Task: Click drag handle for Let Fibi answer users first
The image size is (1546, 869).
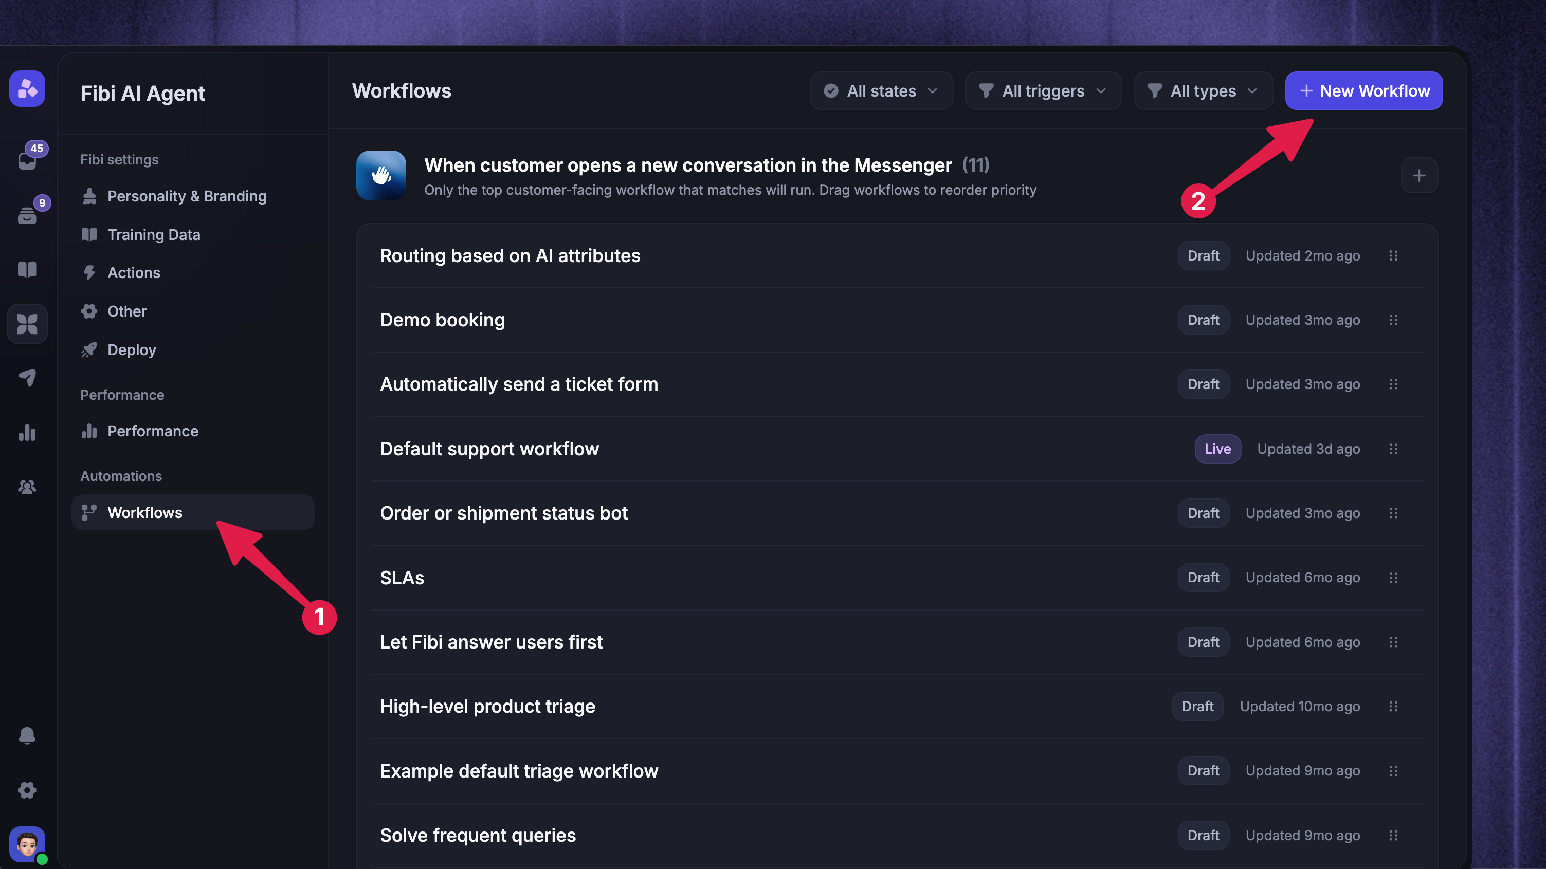Action: [x=1394, y=642]
